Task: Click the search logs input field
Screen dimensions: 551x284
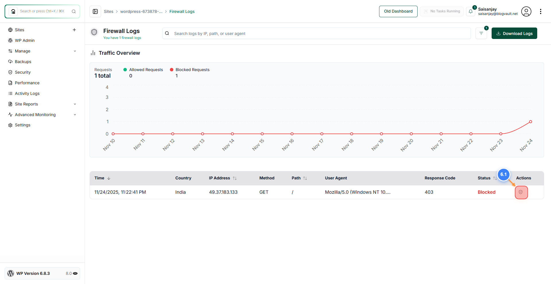Action: 287,33
